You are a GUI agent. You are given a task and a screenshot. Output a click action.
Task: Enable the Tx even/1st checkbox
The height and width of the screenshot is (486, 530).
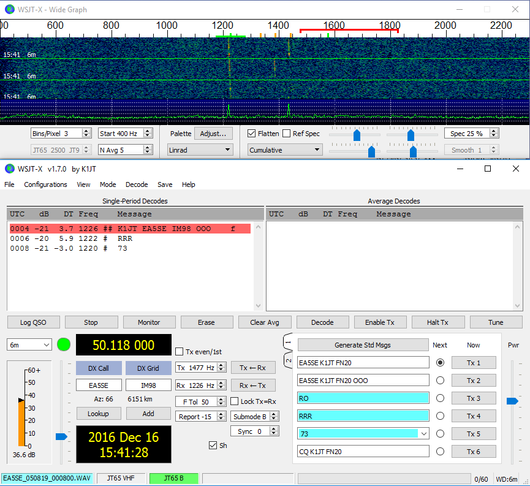[180, 352]
